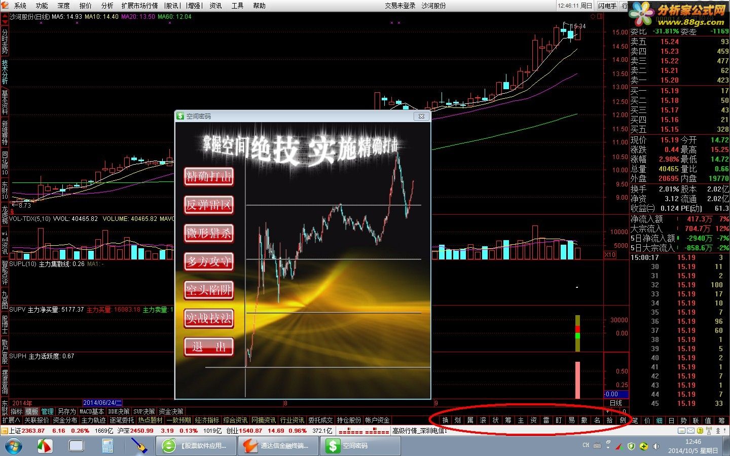Click the 滚 tool button
Viewport: 730px width, 456px height.
click(x=483, y=420)
